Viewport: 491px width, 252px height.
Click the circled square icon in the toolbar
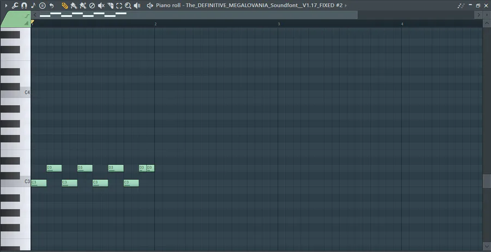(x=43, y=5)
